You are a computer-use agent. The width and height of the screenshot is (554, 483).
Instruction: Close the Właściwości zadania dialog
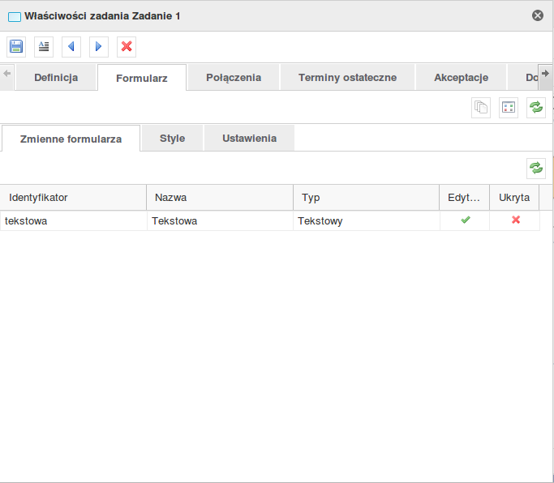click(x=538, y=15)
